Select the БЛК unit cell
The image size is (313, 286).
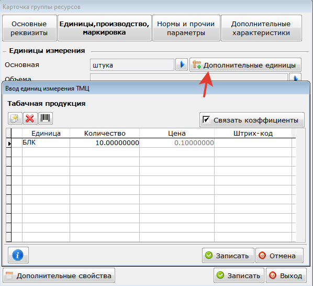pyautogui.click(x=46, y=142)
